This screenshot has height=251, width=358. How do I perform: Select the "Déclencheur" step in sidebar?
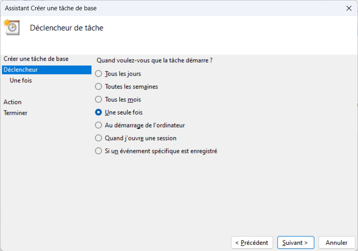[x=21, y=70]
